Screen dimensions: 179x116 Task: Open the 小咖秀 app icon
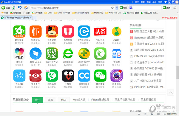(68, 76)
